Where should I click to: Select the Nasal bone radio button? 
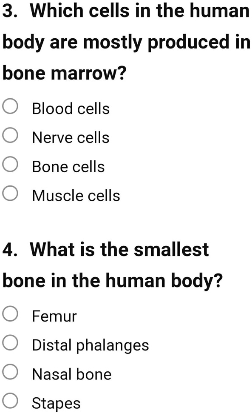click(9, 370)
